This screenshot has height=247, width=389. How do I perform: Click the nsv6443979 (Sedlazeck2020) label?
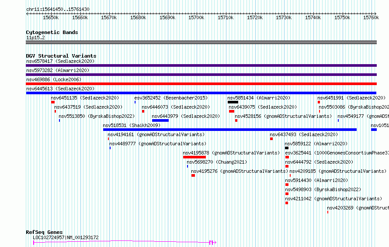tap(186, 116)
